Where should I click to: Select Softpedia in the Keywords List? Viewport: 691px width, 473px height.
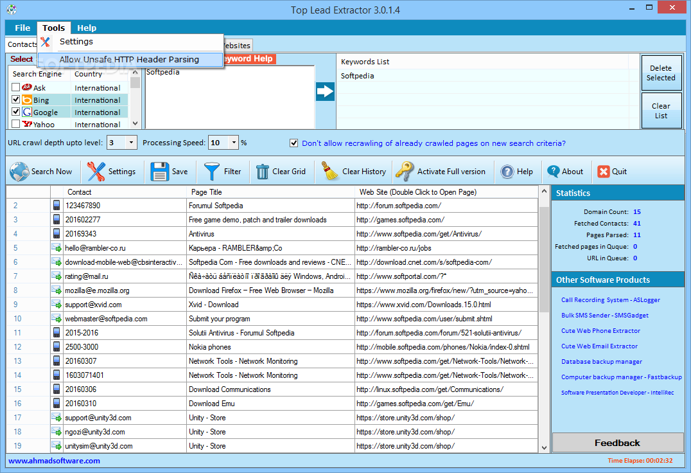[x=358, y=76]
